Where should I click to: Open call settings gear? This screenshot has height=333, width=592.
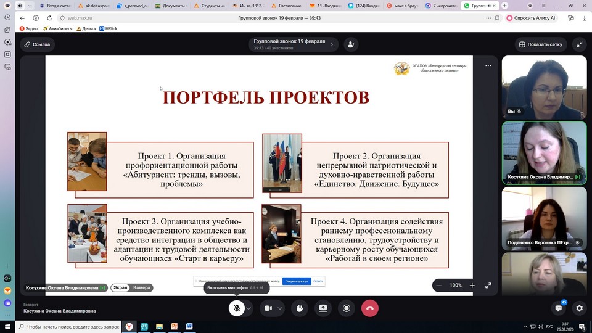tap(579, 308)
